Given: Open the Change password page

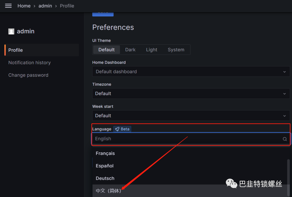Looking at the screenshot, I should [28, 75].
